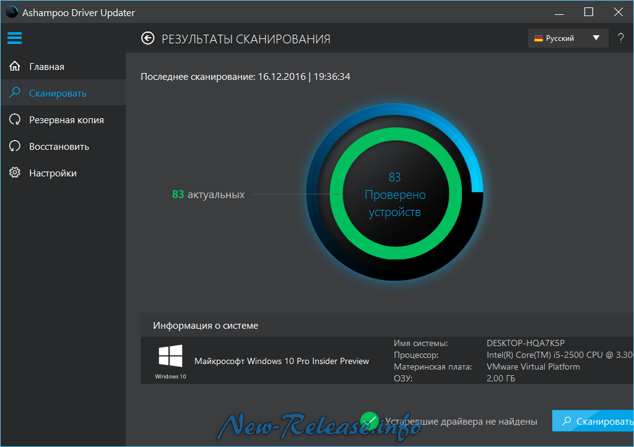Select Сканировать in the sidebar
Viewport: 634px width, 447px height.
[x=63, y=92]
